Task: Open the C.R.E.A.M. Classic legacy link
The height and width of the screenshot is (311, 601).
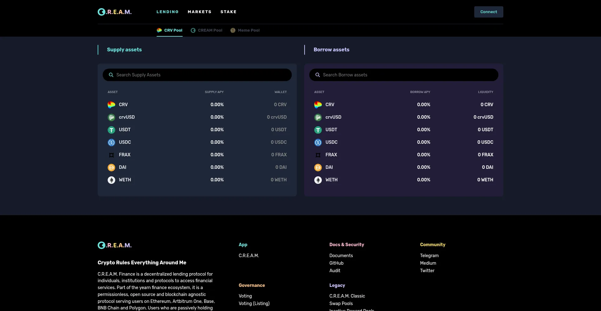Action: [x=347, y=296]
